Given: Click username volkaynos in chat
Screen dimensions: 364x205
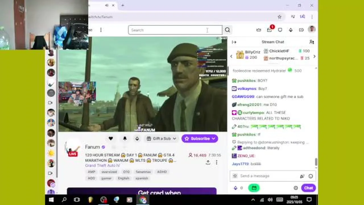Looking at the screenshot, I should [x=247, y=89].
